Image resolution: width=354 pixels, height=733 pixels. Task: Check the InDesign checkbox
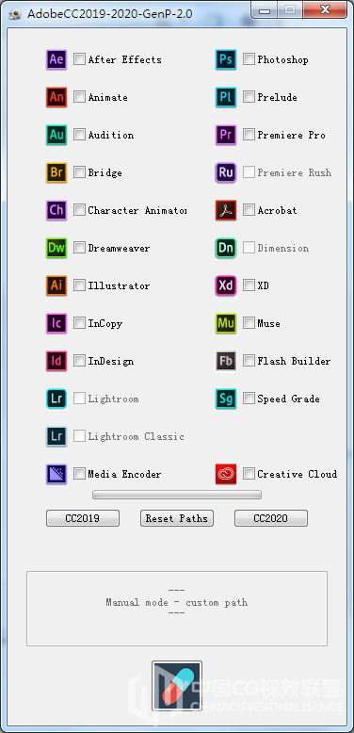[80, 361]
